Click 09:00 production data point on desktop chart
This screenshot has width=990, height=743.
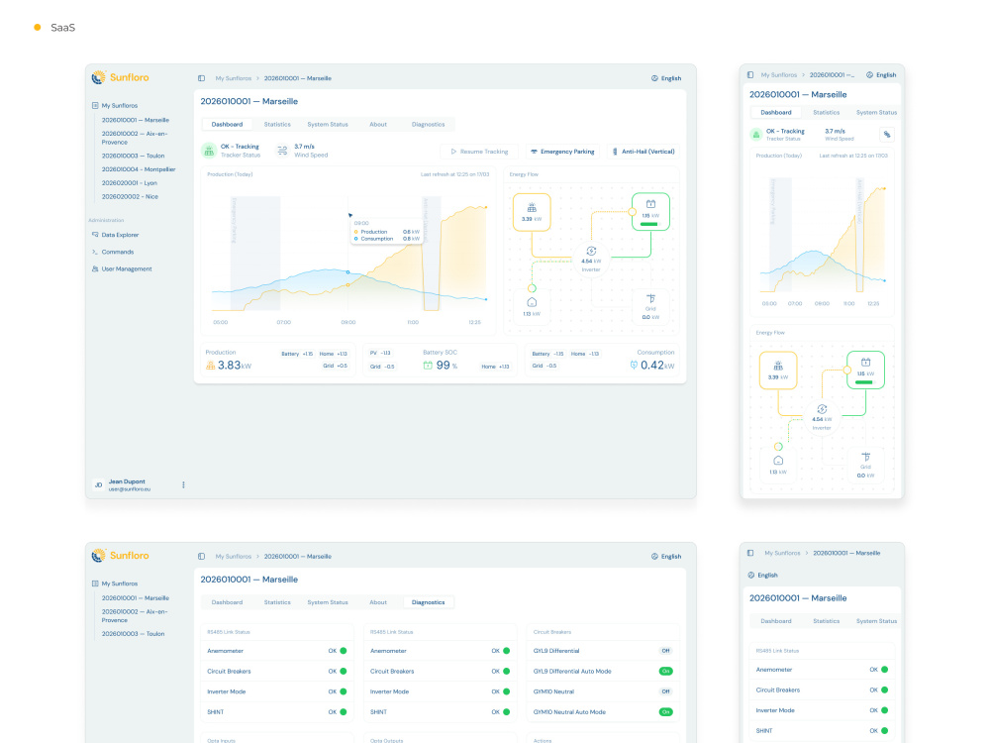point(347,285)
